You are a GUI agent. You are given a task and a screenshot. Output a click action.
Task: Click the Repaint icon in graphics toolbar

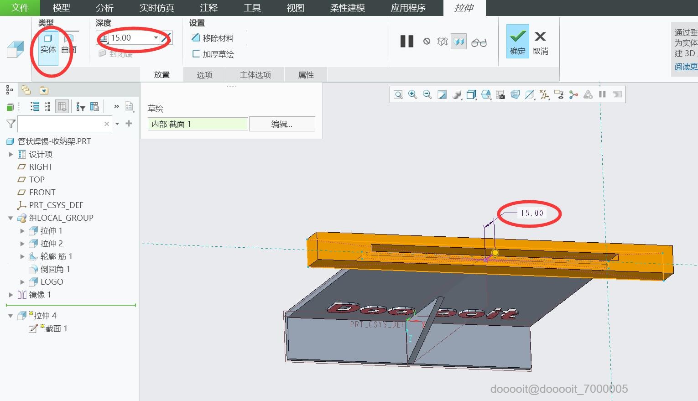[442, 94]
